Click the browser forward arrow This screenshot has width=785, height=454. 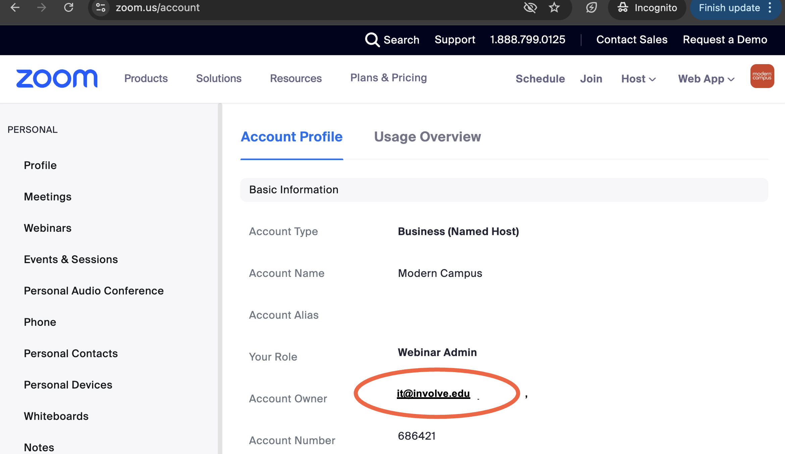pos(42,7)
